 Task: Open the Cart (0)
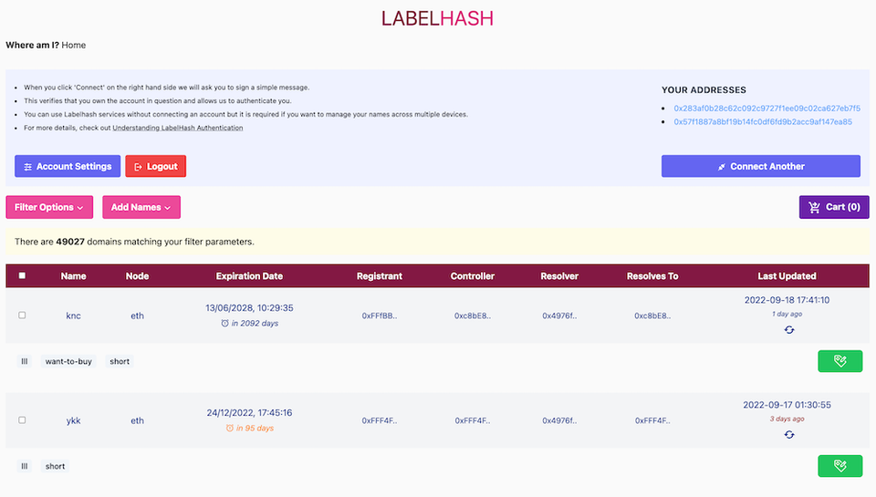point(834,207)
